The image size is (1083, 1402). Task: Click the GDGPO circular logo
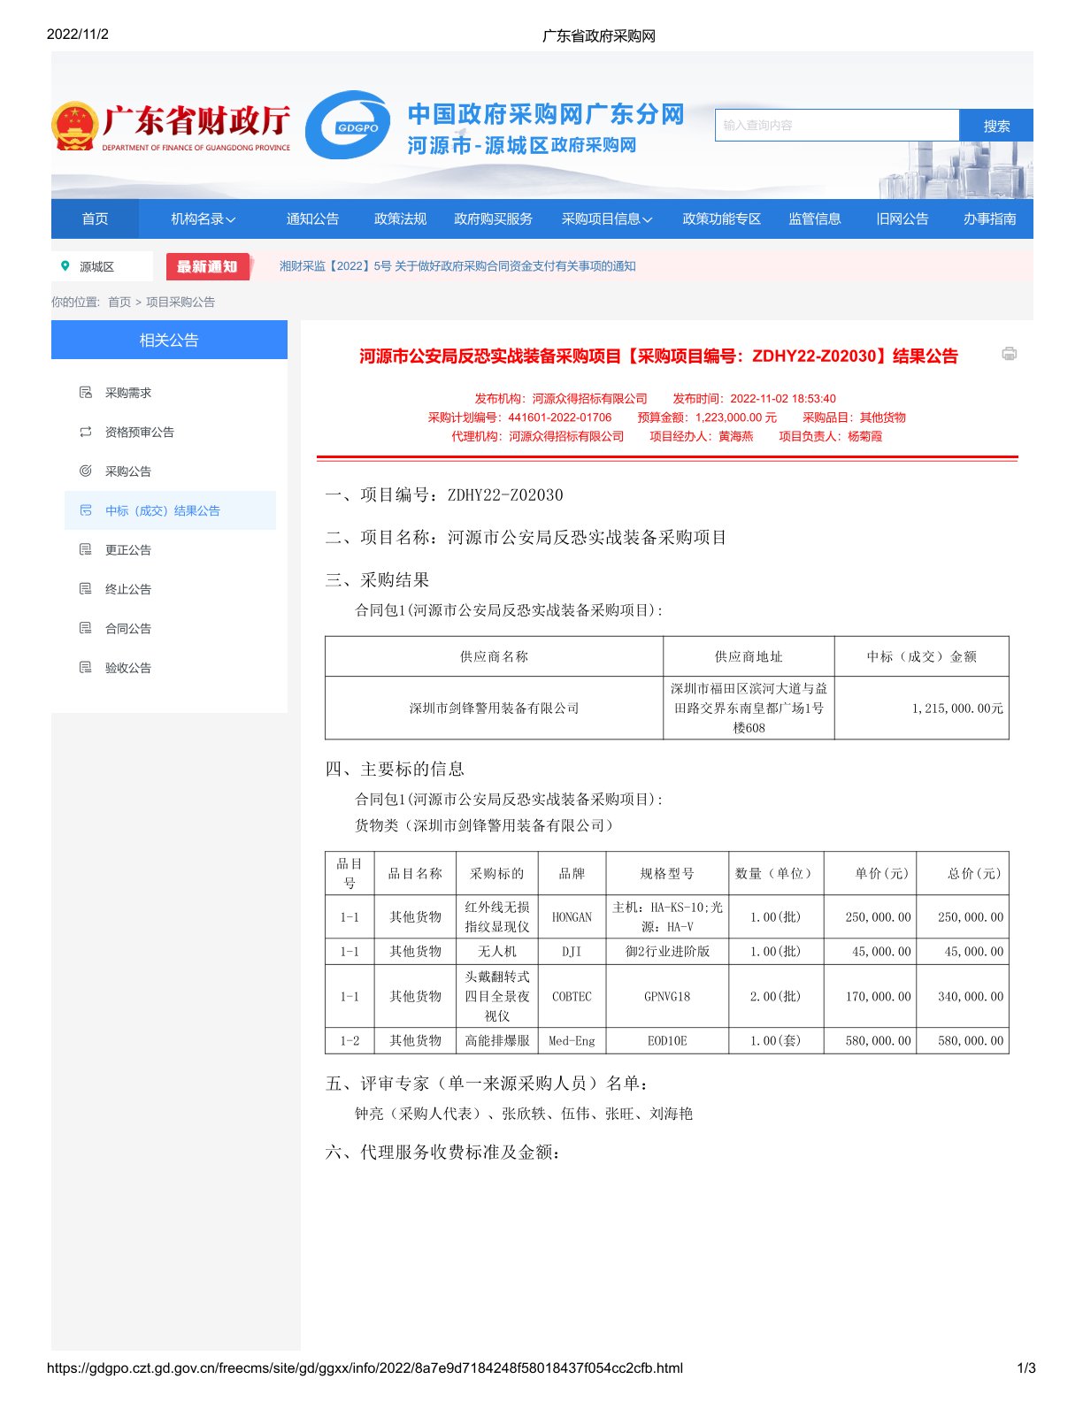point(348,126)
